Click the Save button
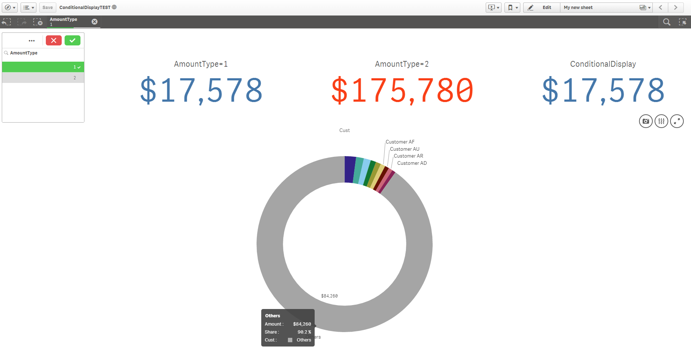Viewport: 691px width, 353px height. [48, 7]
